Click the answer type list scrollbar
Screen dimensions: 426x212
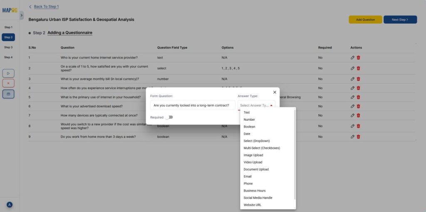click(295, 154)
